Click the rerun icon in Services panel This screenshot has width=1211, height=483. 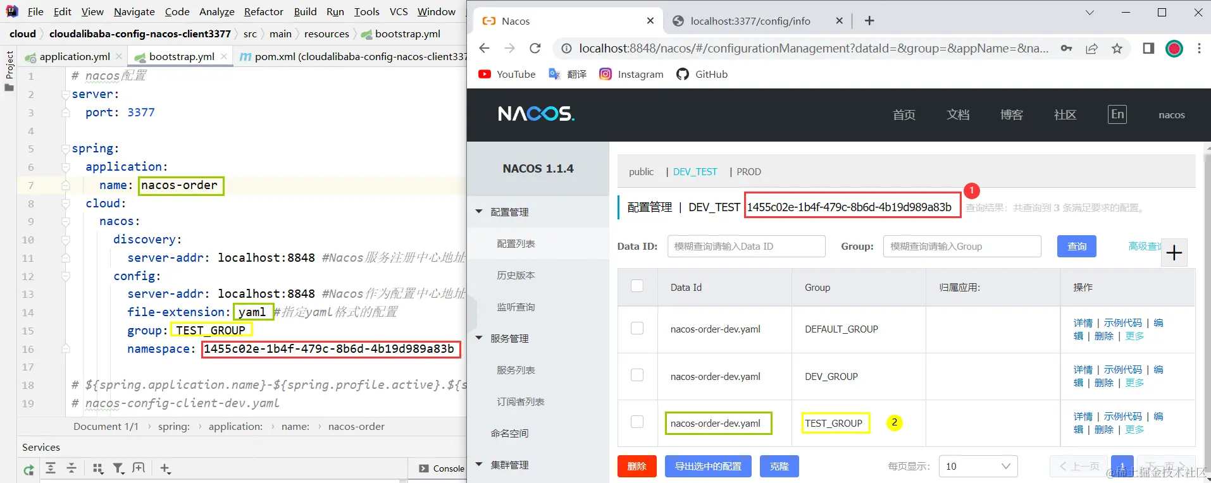coord(28,468)
